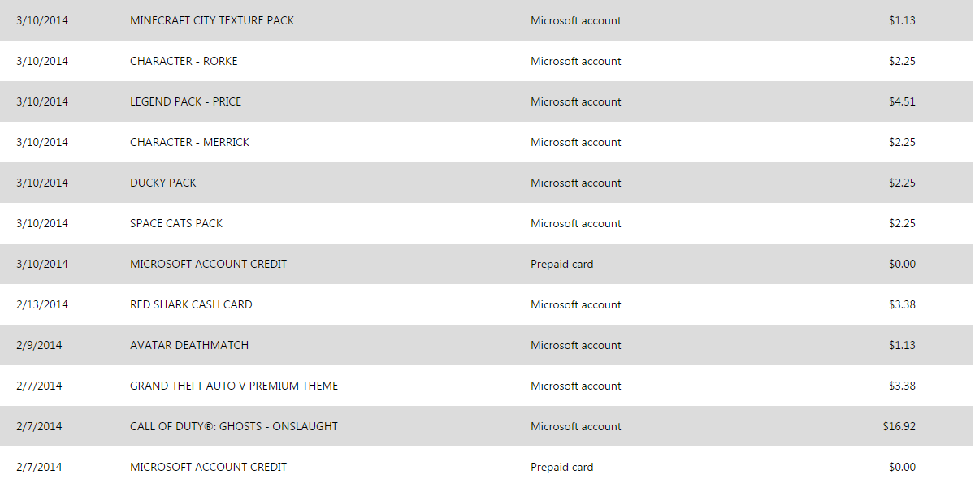Select the Avatar Deathmatch purchase title

pos(189,345)
